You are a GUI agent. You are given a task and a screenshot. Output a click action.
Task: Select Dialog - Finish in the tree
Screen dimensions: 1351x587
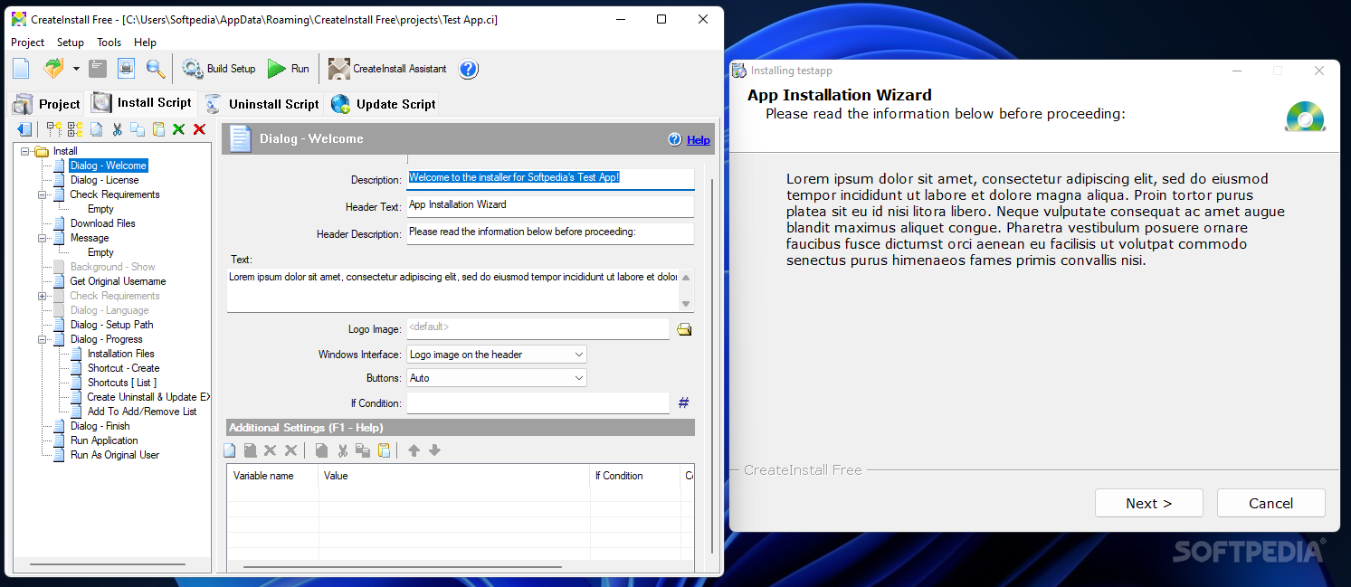tap(100, 426)
